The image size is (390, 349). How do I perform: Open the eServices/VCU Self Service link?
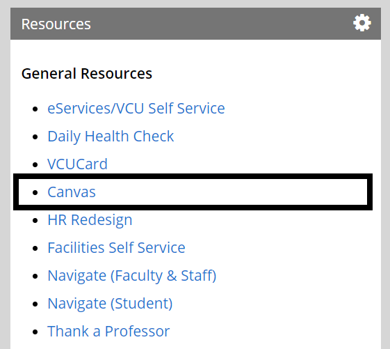click(136, 109)
